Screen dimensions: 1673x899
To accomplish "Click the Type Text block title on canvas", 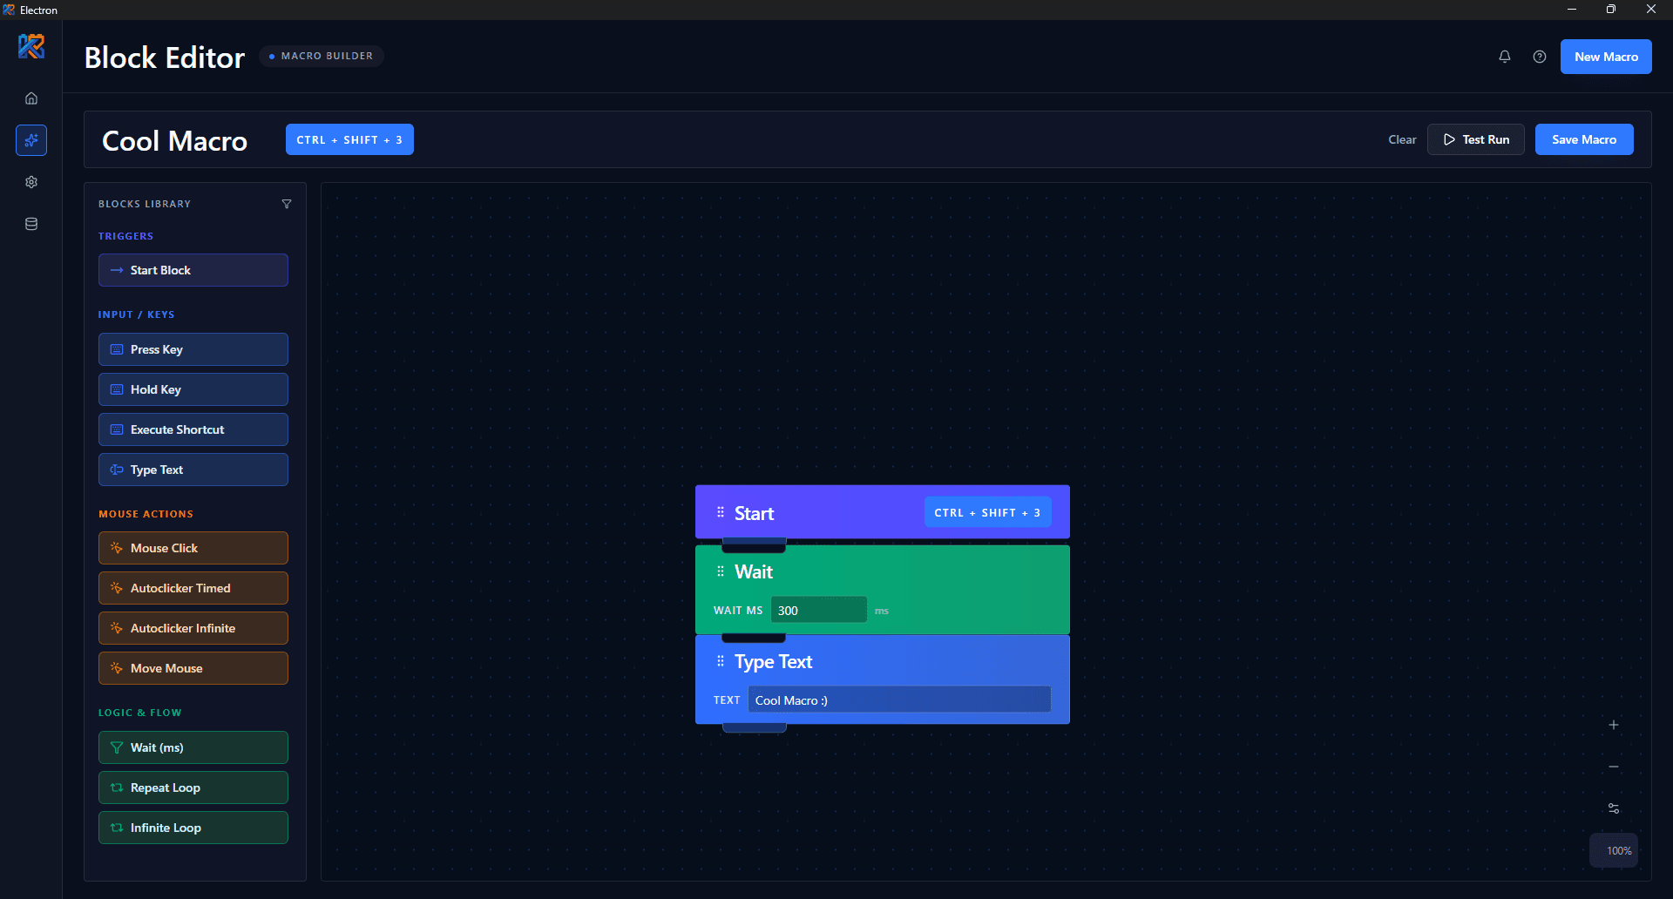I will point(773,661).
